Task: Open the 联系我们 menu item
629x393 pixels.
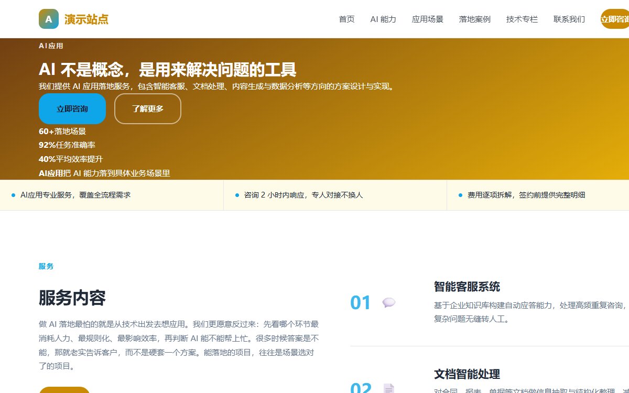Action: tap(569, 19)
